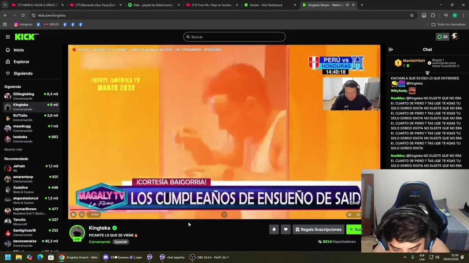Viewport: 469px width, 263px height.
Task: Open LeymarBrown recommended channel
Action: point(31,211)
